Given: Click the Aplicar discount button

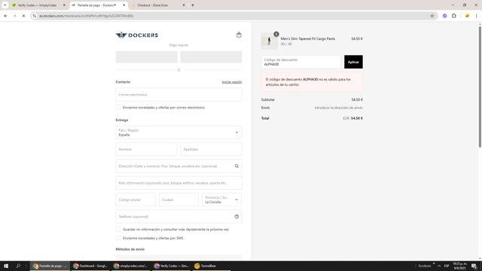Looking at the screenshot, I should (x=353, y=62).
